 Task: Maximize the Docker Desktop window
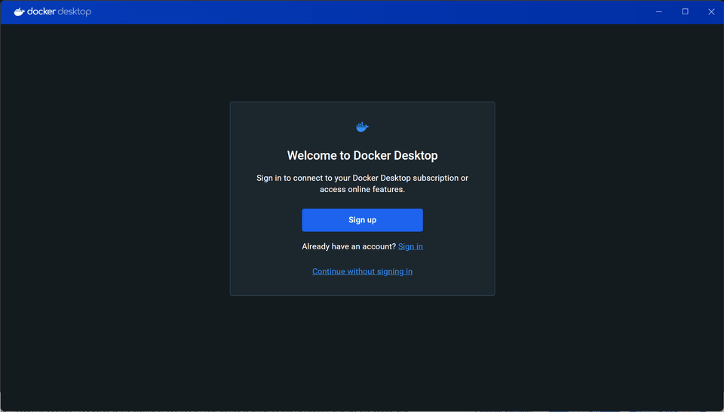pyautogui.click(x=685, y=12)
